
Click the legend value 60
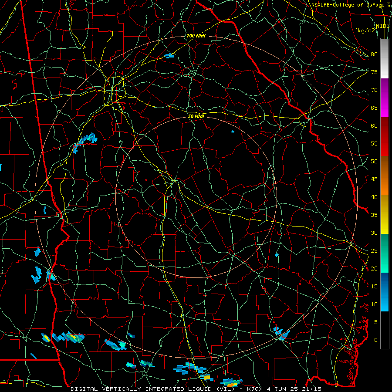[374, 126]
